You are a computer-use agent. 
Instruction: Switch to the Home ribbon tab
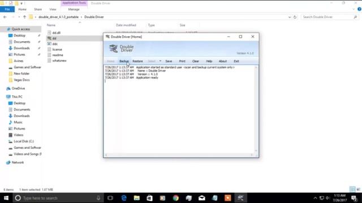(x=22, y=9)
